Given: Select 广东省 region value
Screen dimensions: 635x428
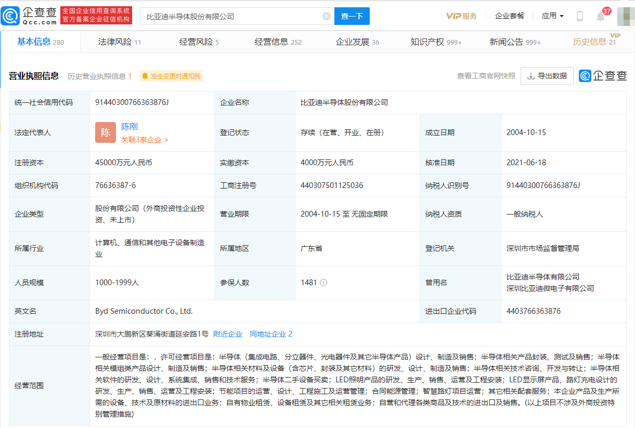Looking at the screenshot, I should coord(312,248).
